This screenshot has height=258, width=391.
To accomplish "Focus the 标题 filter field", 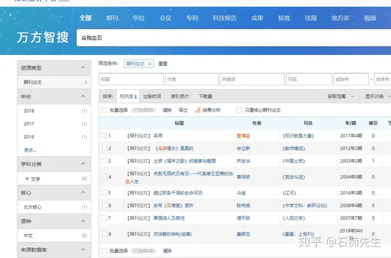I will pyautogui.click(x=131, y=79).
